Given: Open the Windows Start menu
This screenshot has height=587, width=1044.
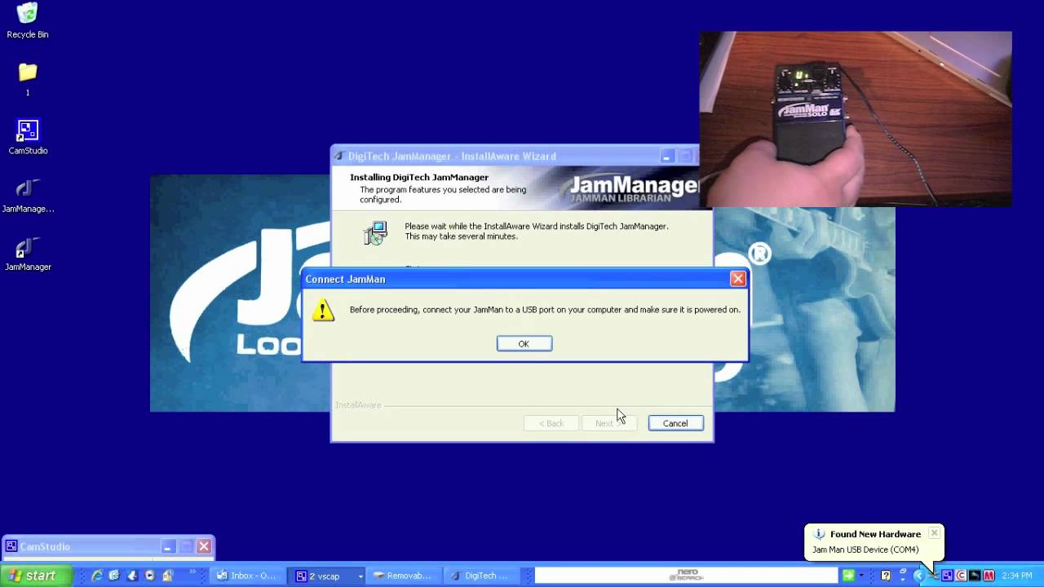Looking at the screenshot, I should (x=37, y=576).
